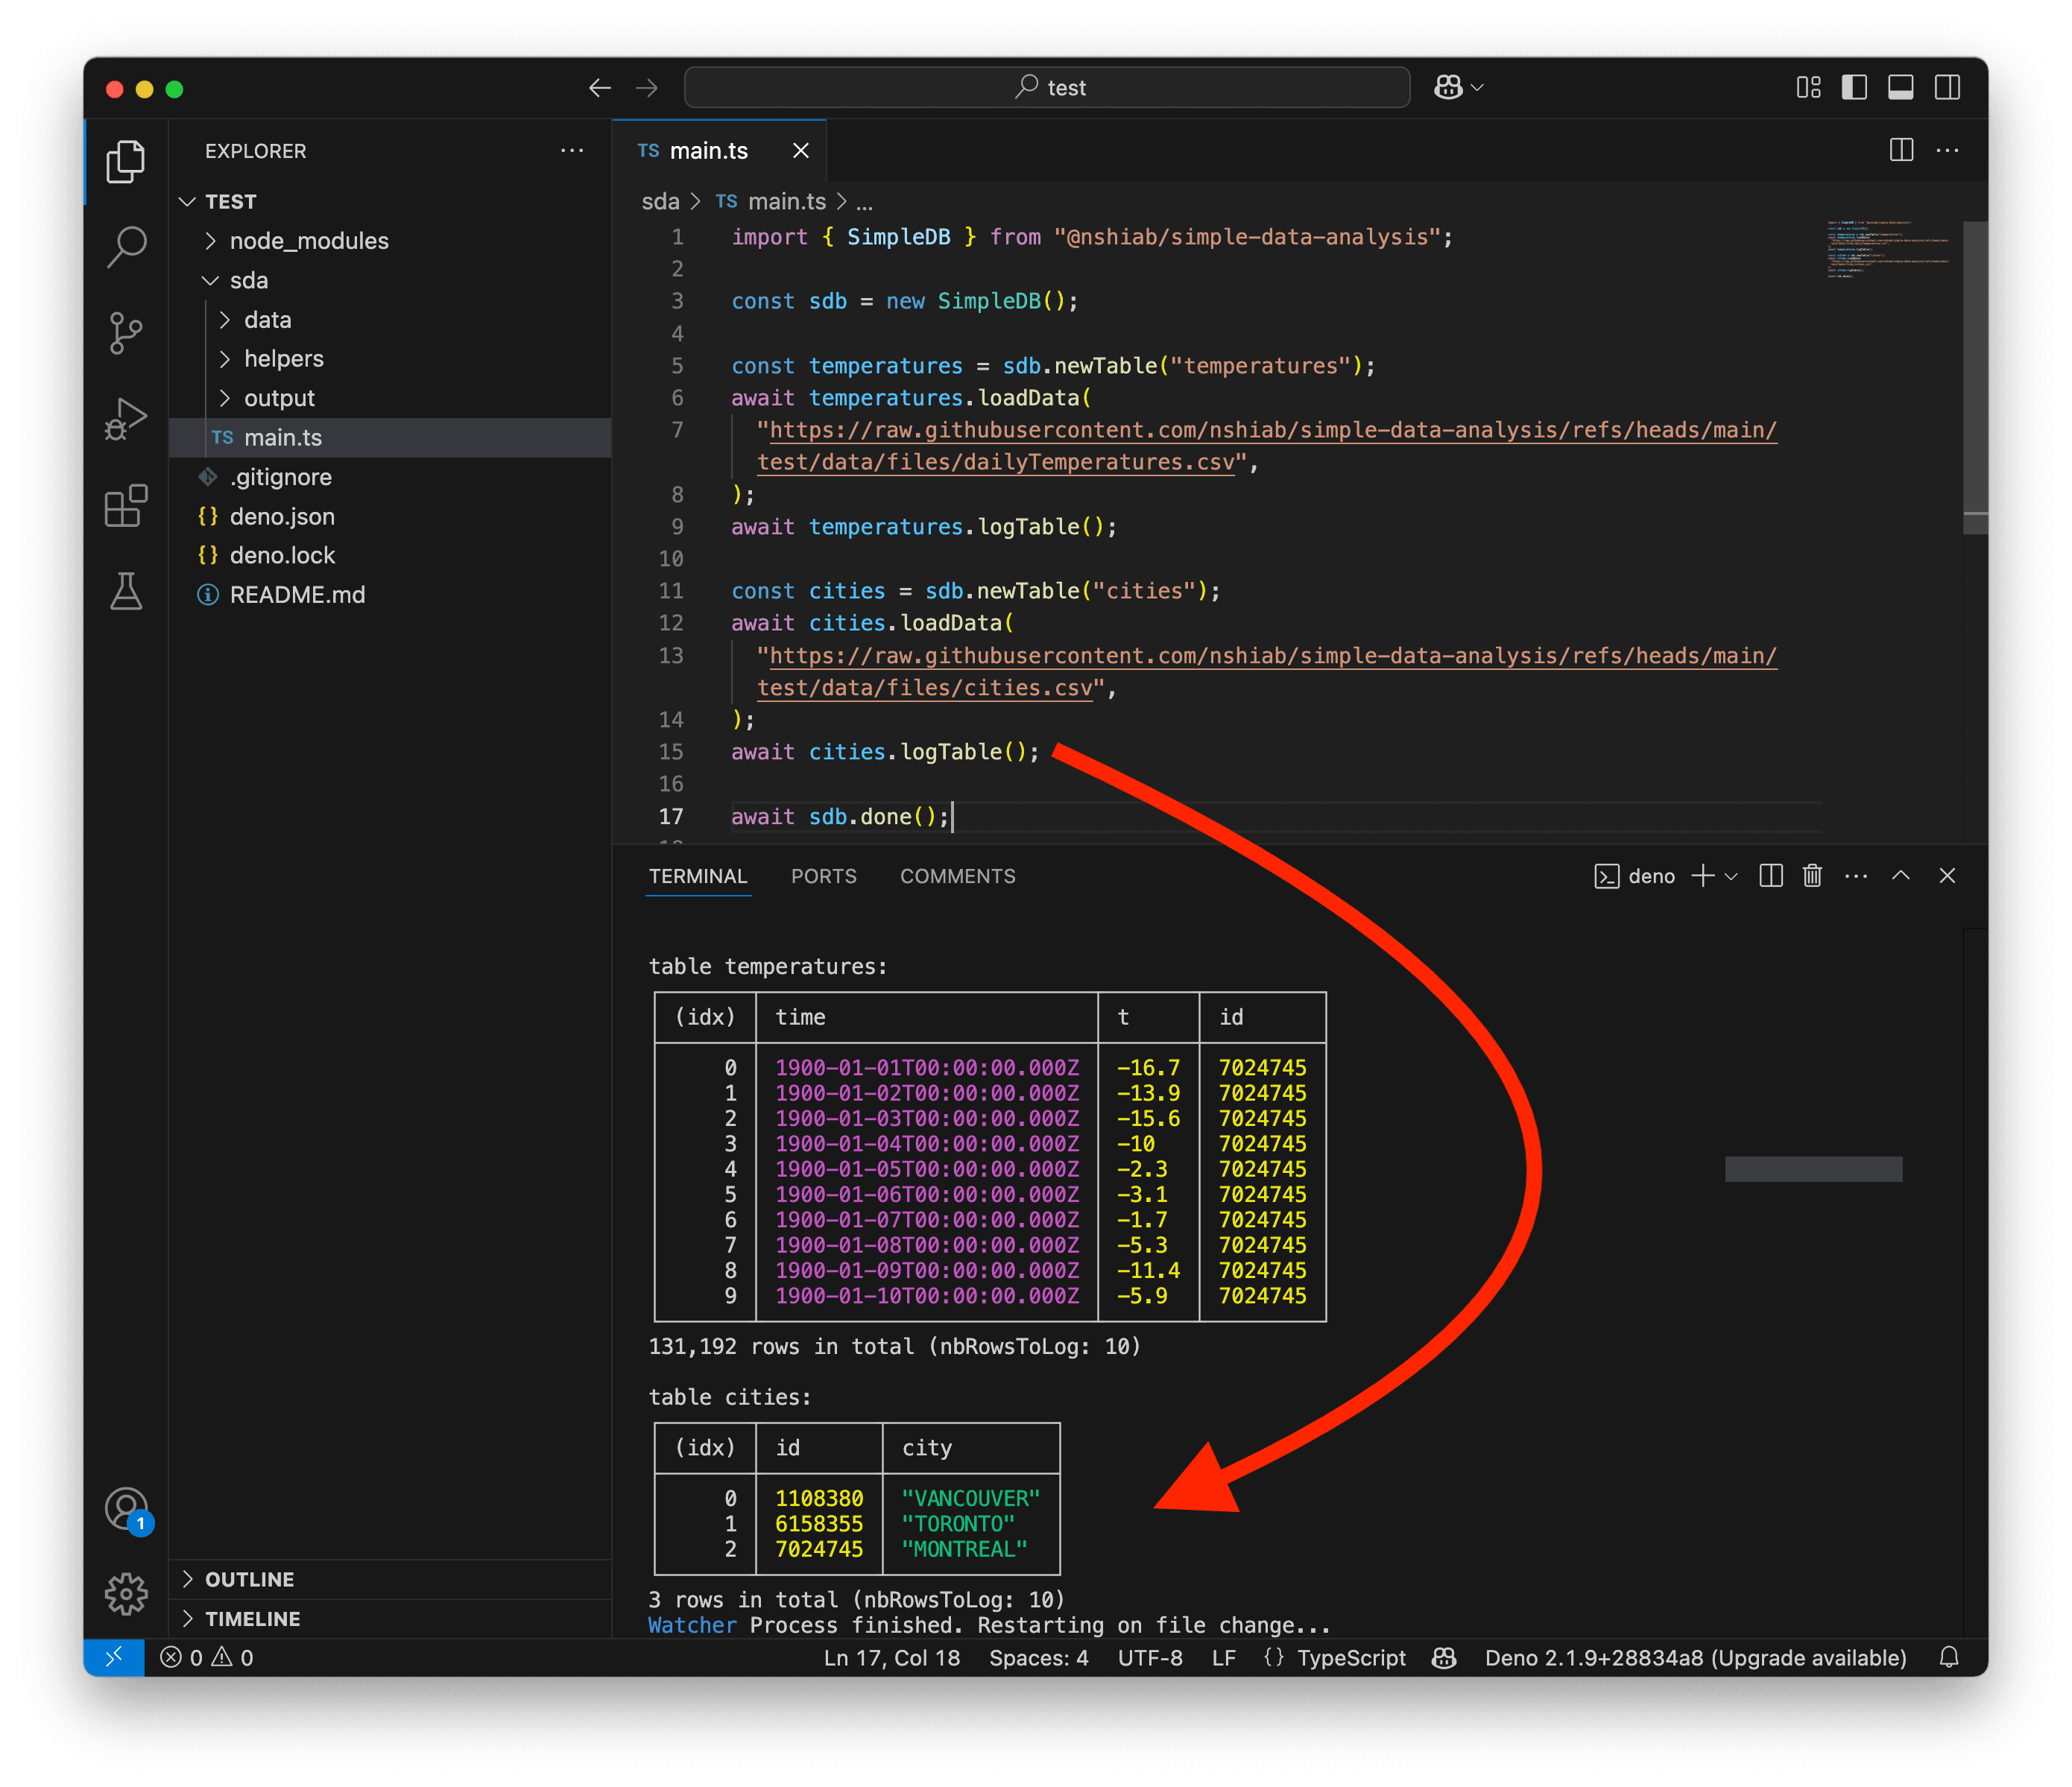The width and height of the screenshot is (2072, 1787).
Task: Follow the cities.csv URL link
Action: [x=1266, y=672]
